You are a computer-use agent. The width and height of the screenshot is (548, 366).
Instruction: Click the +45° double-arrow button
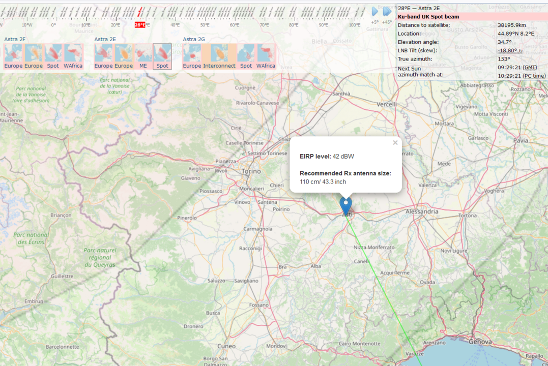[387, 12]
